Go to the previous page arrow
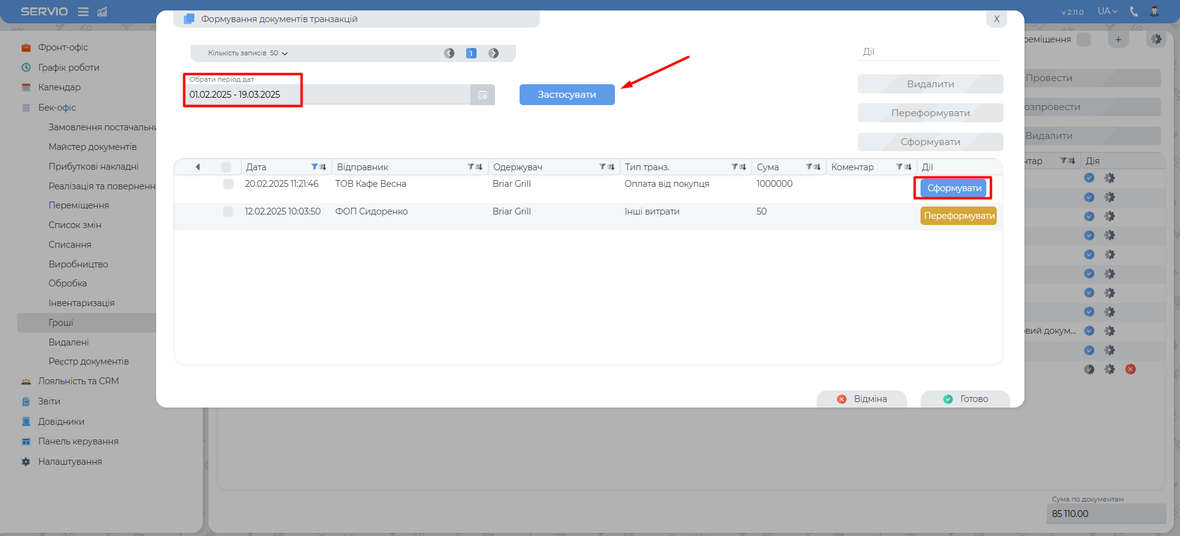1180x536 pixels. pos(449,53)
